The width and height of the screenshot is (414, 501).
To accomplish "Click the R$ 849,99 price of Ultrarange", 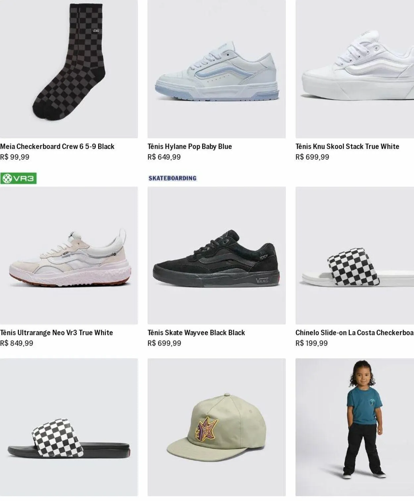I will click(17, 343).
